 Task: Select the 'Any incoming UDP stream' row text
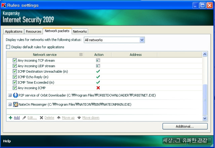[37, 66]
